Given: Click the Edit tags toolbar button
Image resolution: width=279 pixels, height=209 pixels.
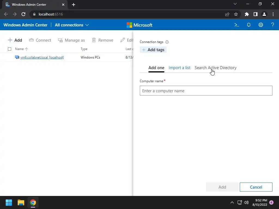Looking at the screenshot, I should 127,40.
